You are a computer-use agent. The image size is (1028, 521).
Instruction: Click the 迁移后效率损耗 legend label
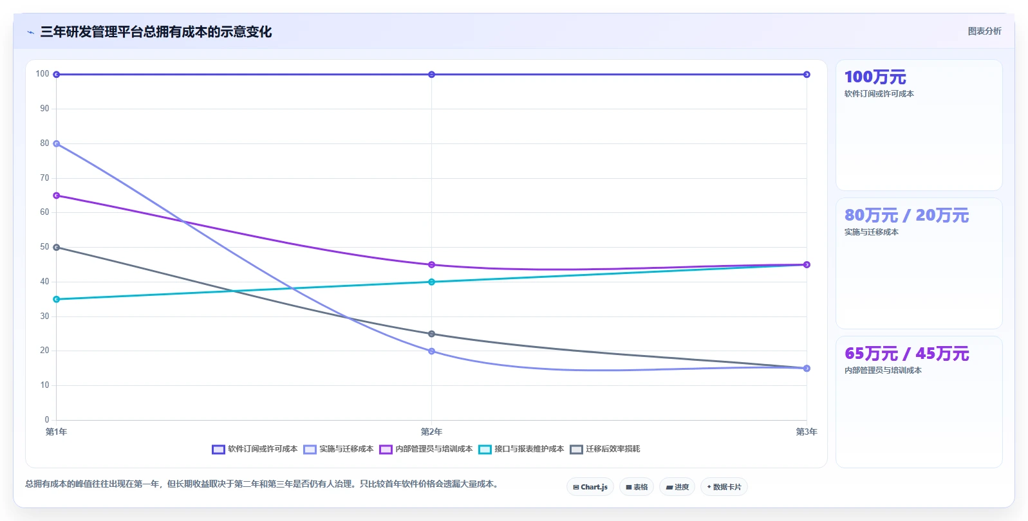coord(613,449)
